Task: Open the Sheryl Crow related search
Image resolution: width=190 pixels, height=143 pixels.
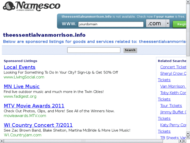Action: [x=173, y=73]
